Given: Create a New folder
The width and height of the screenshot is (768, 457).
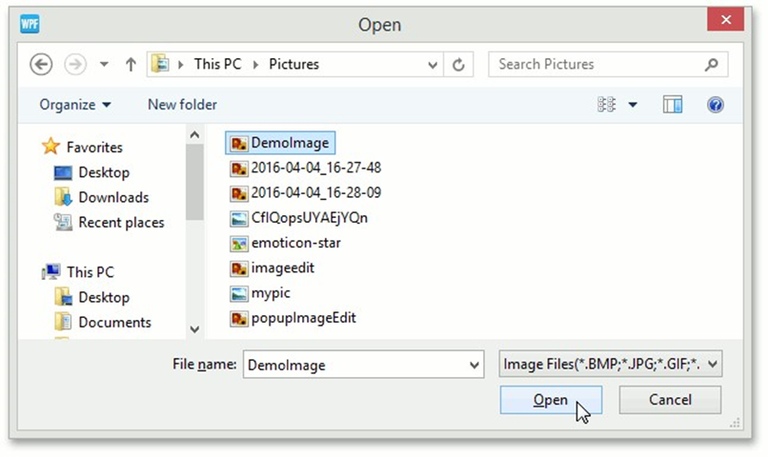Looking at the screenshot, I should (x=182, y=105).
